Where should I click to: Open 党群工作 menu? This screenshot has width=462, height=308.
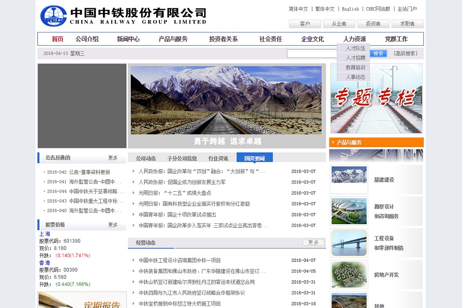(x=396, y=39)
